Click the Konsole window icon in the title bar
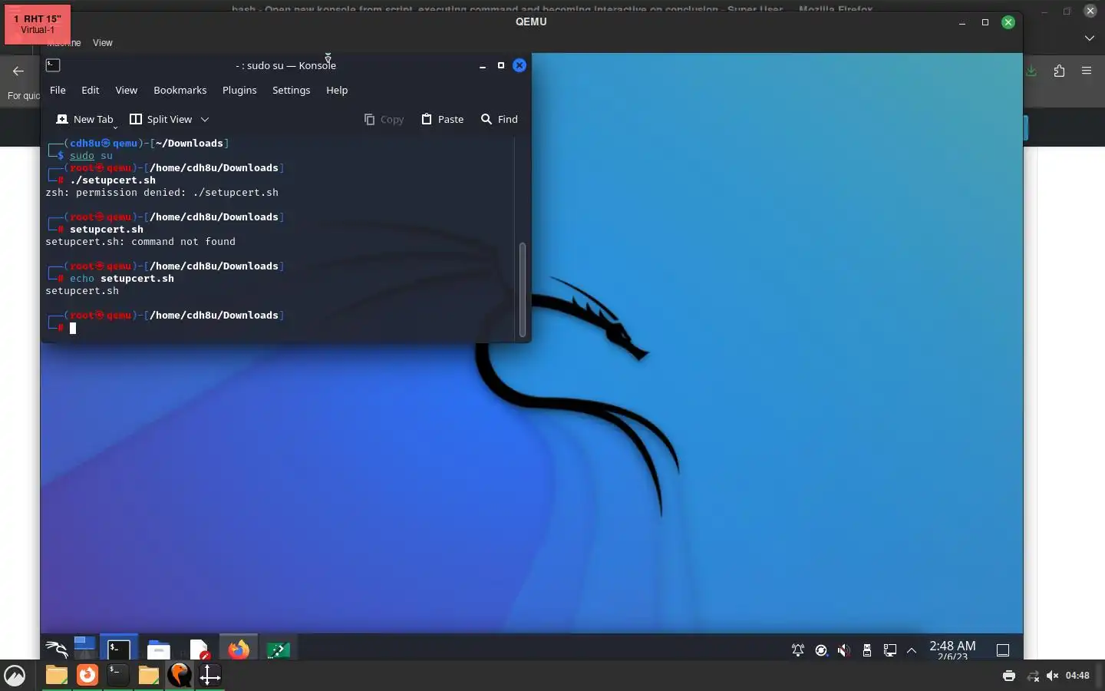 pos(53,65)
